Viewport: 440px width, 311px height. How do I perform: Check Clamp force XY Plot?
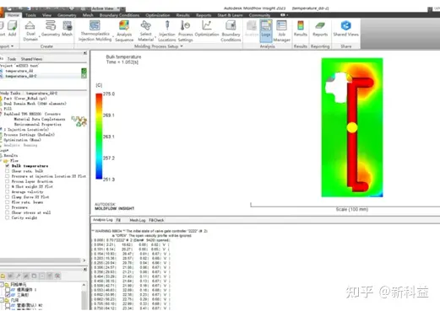point(8,197)
